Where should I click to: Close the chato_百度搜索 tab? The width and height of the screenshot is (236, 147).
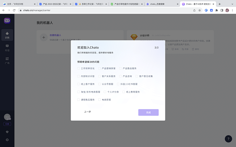coord(178,4)
